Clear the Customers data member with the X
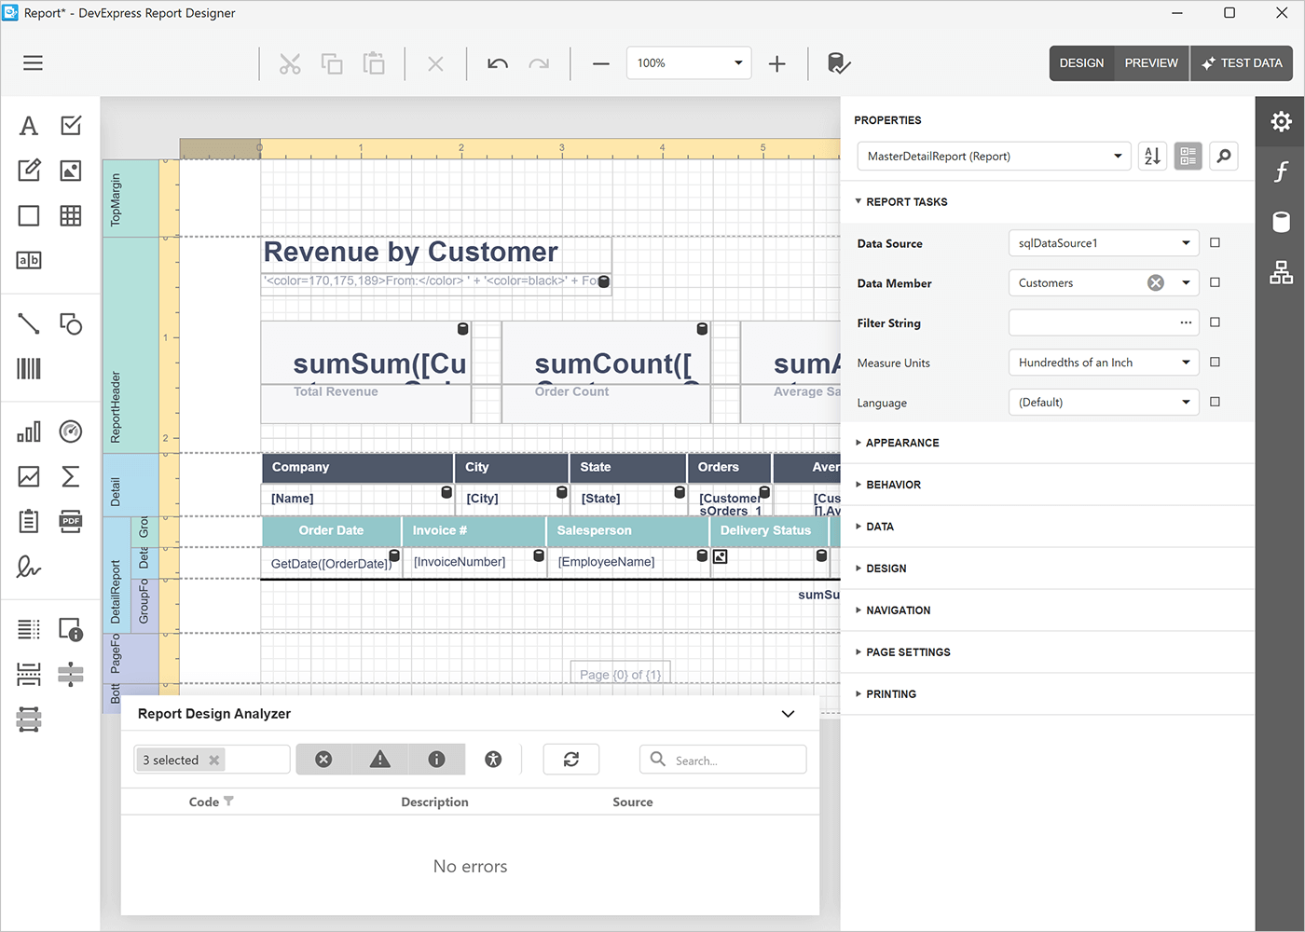 click(1156, 282)
